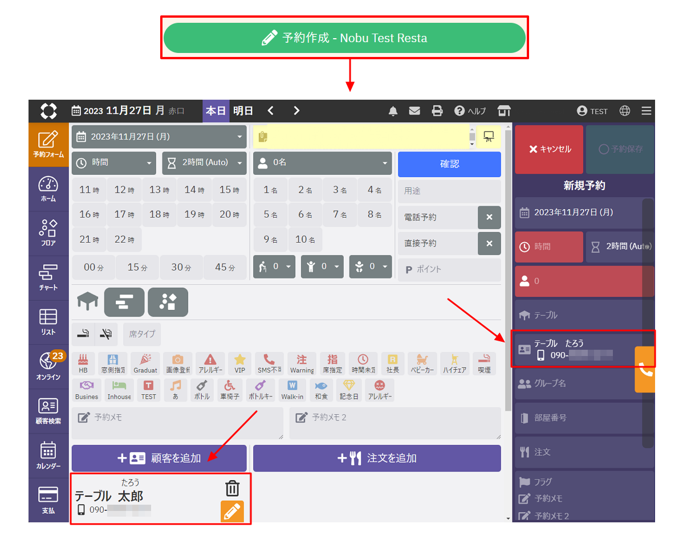Click the globe language icon
The width and height of the screenshot is (687, 540).
[625, 111]
